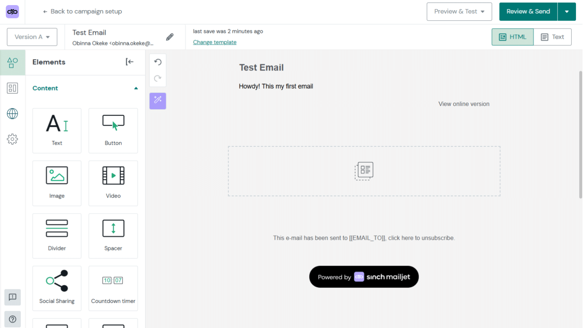Click the Undo arrow
Viewport: 584px width, 328px height.
158,62
